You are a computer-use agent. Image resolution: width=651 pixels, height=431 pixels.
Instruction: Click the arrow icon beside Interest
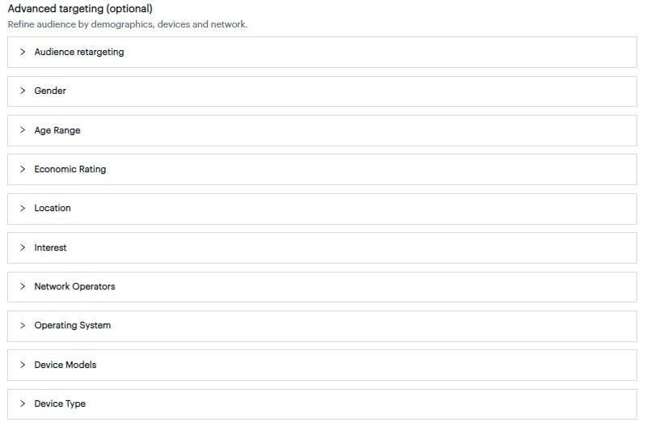[x=23, y=247]
